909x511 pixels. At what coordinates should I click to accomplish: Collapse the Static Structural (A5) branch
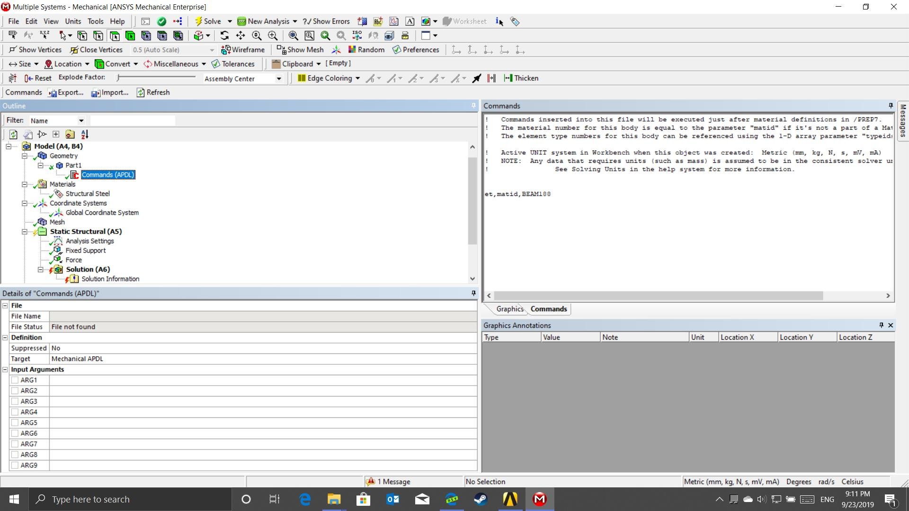[25, 231]
